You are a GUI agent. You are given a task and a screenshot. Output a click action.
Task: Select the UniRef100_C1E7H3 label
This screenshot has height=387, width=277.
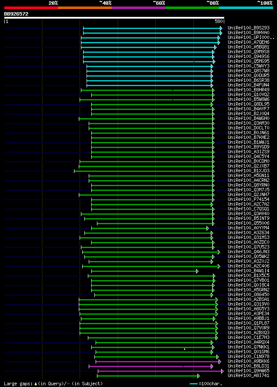coord(248,337)
